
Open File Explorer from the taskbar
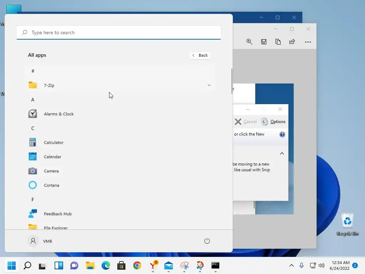[90, 265]
